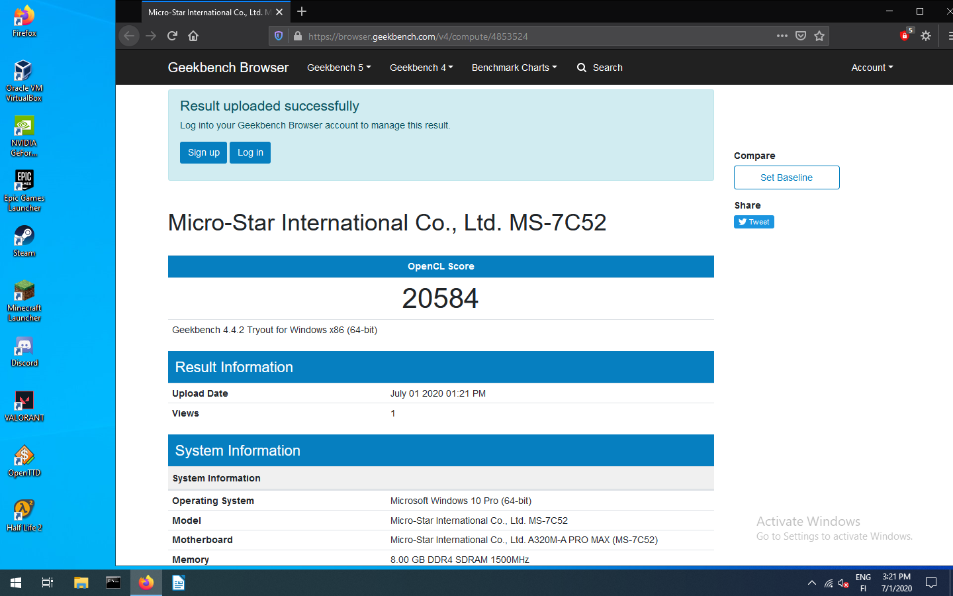This screenshot has width=953, height=596.
Task: Open the Account dropdown menu
Action: point(872,68)
